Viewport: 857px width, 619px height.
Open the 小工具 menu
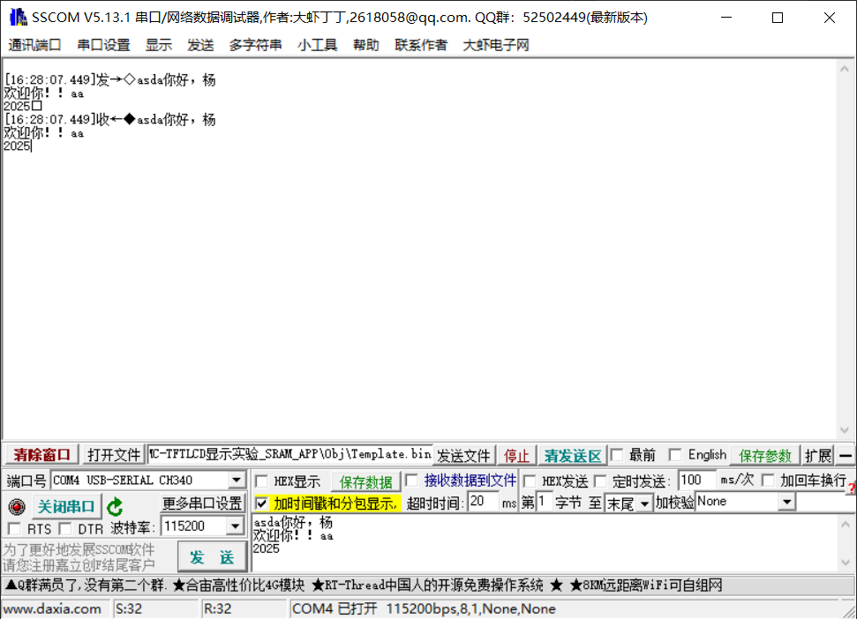point(317,45)
